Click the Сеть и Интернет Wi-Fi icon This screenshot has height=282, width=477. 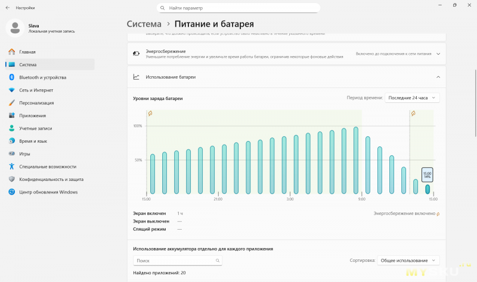11,90
